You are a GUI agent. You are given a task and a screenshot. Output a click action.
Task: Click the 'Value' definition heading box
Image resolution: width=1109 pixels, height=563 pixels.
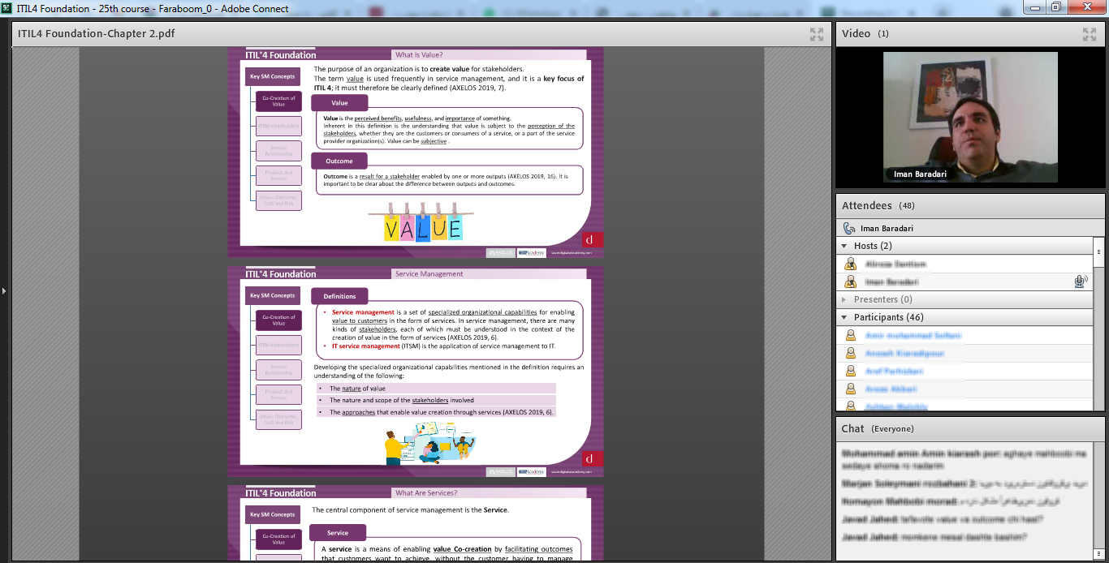click(x=339, y=103)
